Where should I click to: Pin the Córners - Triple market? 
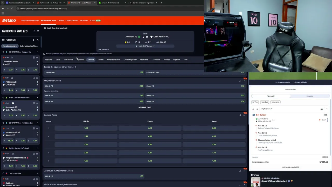[x=240, y=115]
